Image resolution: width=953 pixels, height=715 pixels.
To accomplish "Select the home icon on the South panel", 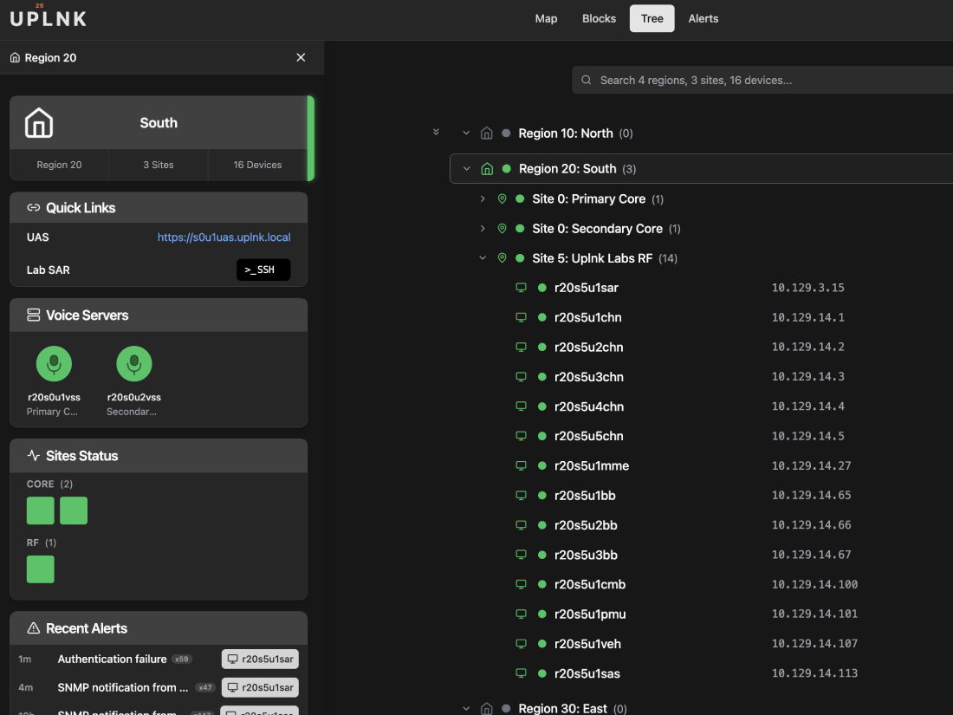I will [38, 123].
